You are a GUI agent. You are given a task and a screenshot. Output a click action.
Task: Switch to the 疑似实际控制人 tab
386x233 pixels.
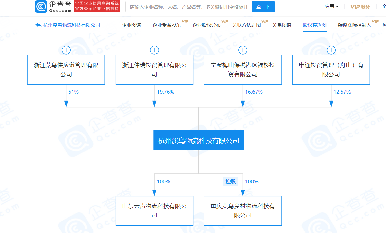click(355, 25)
